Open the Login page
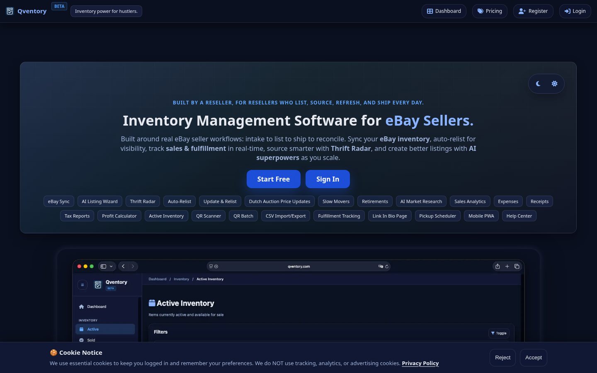597x373 pixels. 575,11
